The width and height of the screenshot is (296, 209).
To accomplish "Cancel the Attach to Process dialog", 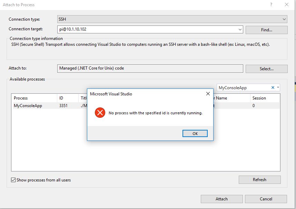I will pyautogui.click(x=266, y=199).
